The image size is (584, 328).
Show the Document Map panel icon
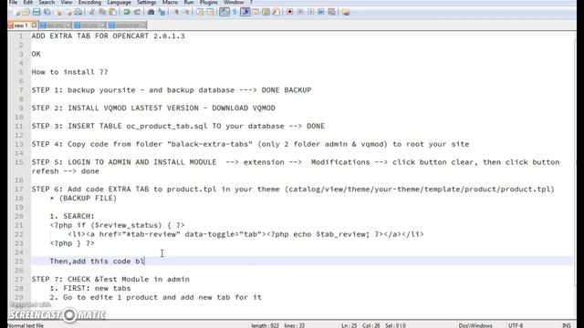pyautogui.click(x=266, y=12)
